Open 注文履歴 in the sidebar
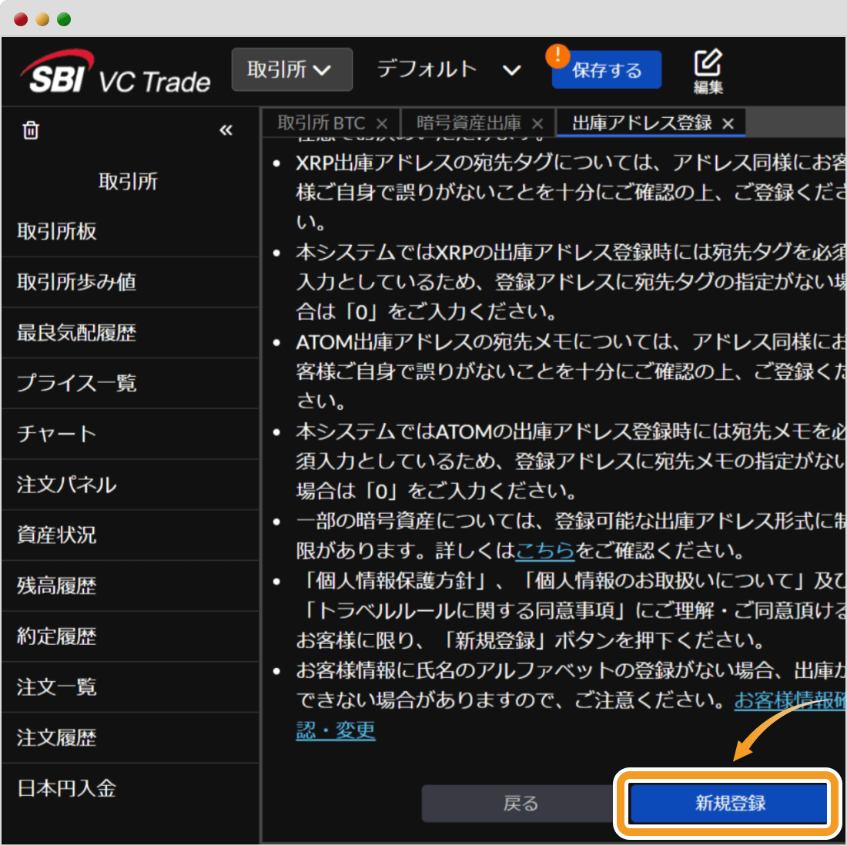 click(x=129, y=738)
